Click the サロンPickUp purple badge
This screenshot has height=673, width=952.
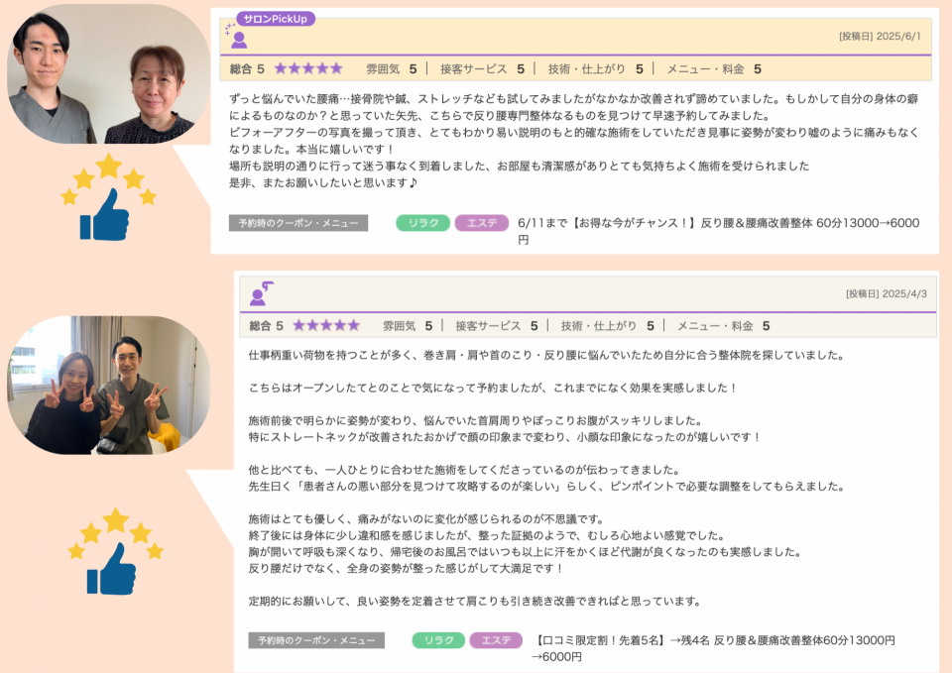tap(276, 19)
